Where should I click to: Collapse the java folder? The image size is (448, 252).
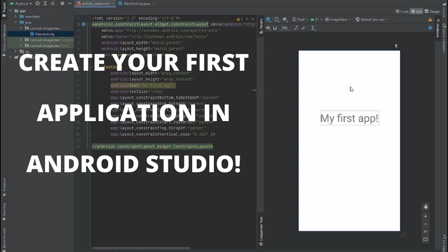point(16,22)
